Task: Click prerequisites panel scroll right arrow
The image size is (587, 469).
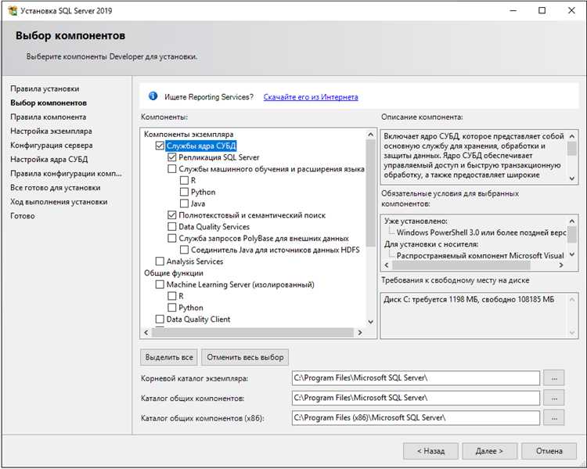Action: click(x=561, y=265)
